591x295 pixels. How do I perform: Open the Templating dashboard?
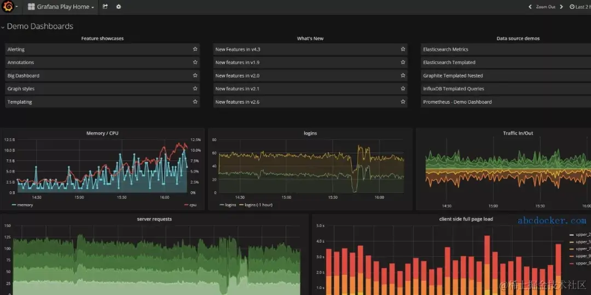coord(102,102)
